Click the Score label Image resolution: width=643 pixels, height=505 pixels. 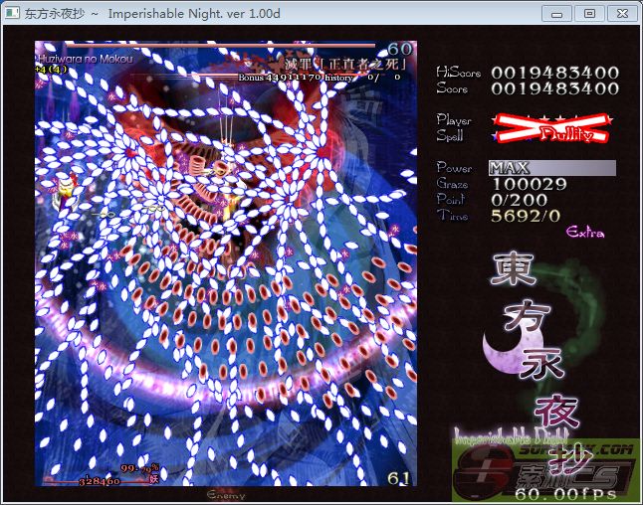tap(452, 87)
